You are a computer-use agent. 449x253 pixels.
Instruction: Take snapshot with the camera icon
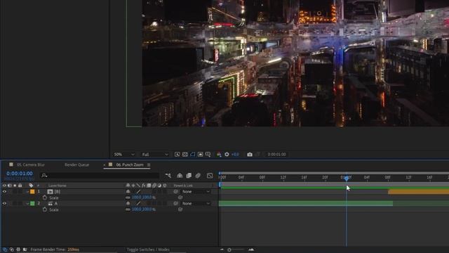click(x=250, y=155)
